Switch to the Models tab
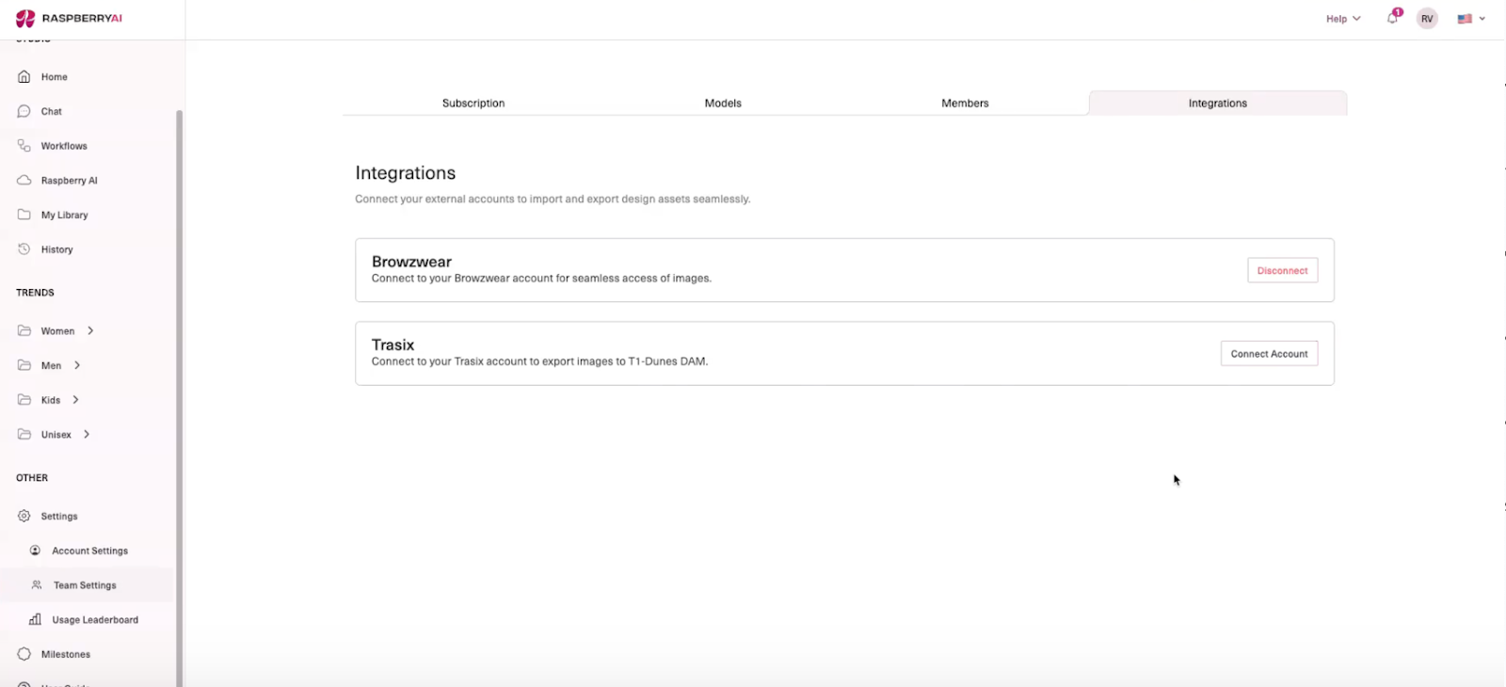Viewport: 1506px width, 687px height. point(723,104)
